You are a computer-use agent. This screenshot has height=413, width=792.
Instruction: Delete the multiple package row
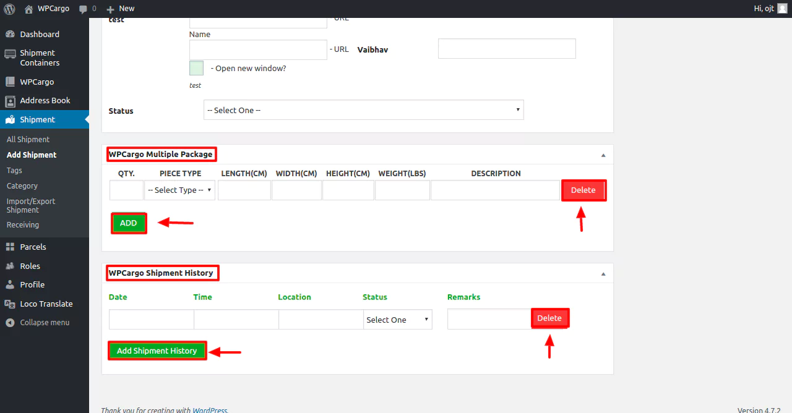tap(583, 190)
